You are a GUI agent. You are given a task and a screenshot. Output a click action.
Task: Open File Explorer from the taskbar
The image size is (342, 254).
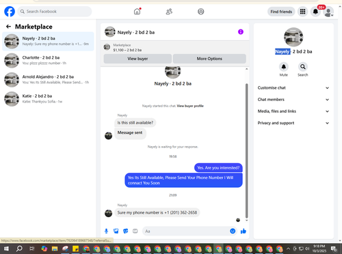(x=55, y=249)
